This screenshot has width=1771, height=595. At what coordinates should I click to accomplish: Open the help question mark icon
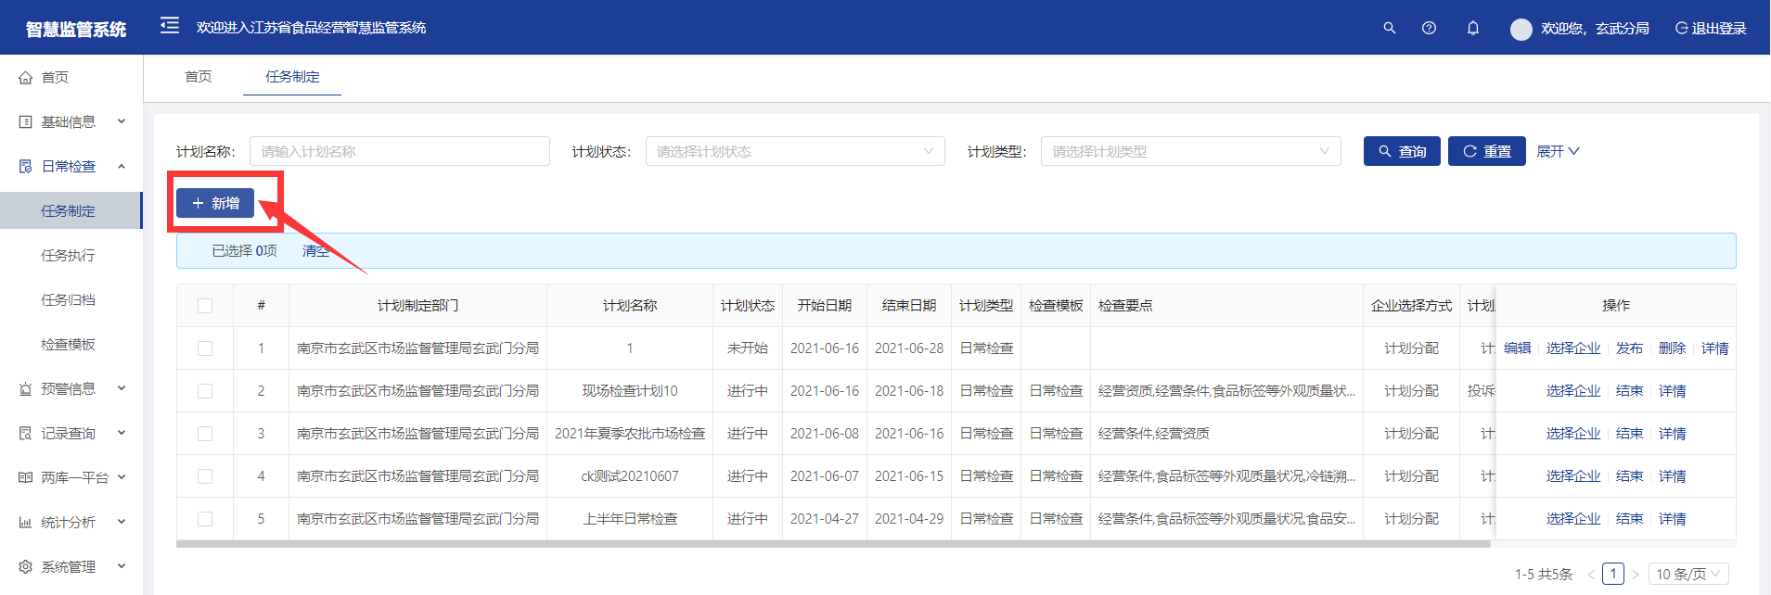tap(1429, 28)
